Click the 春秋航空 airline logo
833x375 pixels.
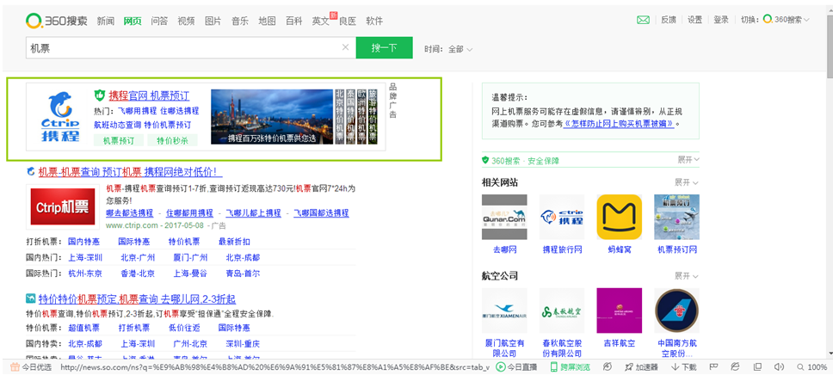pyautogui.click(x=561, y=310)
